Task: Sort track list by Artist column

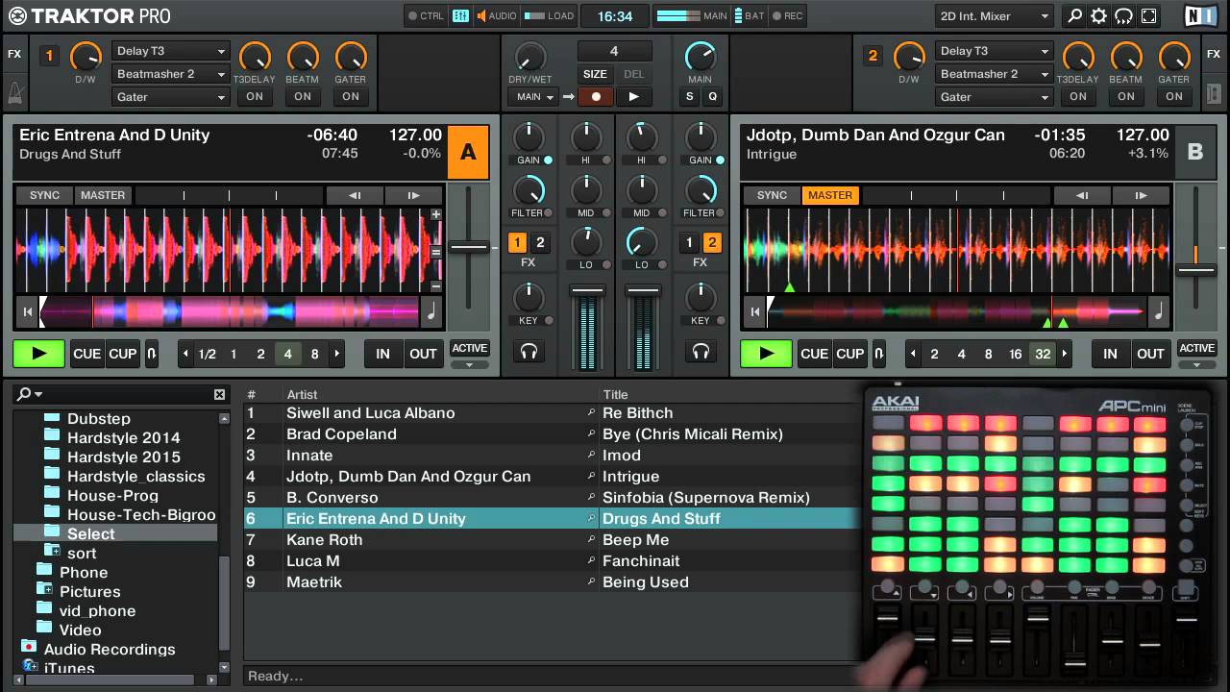Action: pyautogui.click(x=302, y=394)
